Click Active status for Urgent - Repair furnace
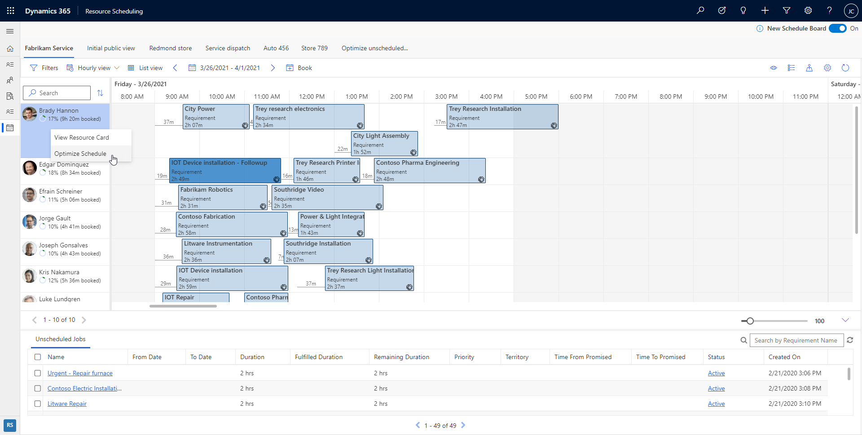The width and height of the screenshot is (862, 435). coord(716,373)
